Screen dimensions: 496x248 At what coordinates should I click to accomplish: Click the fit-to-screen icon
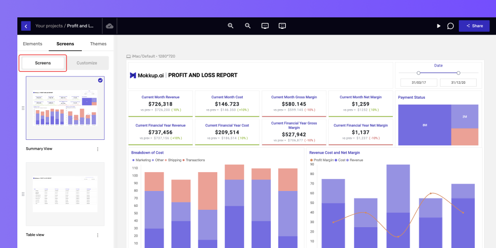coord(282,26)
